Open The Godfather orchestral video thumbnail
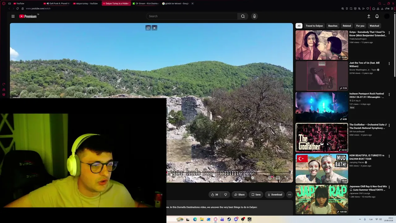The height and width of the screenshot is (223, 396). tap(322, 138)
